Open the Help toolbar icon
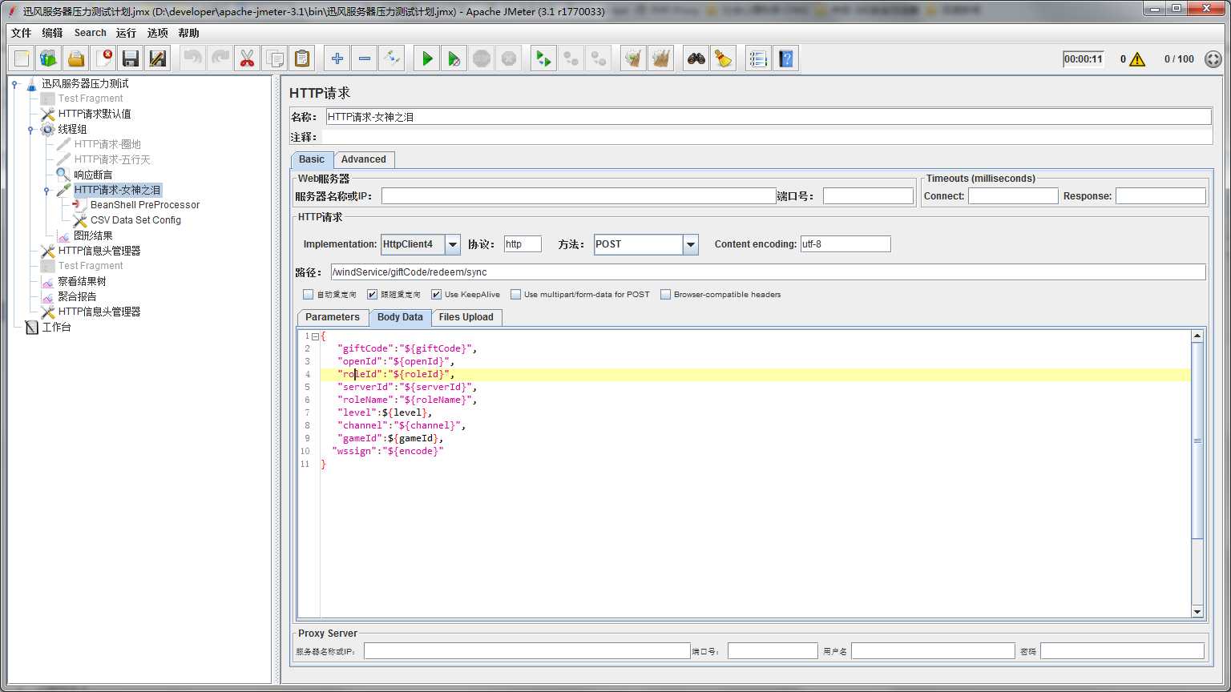The image size is (1231, 692). point(785,58)
